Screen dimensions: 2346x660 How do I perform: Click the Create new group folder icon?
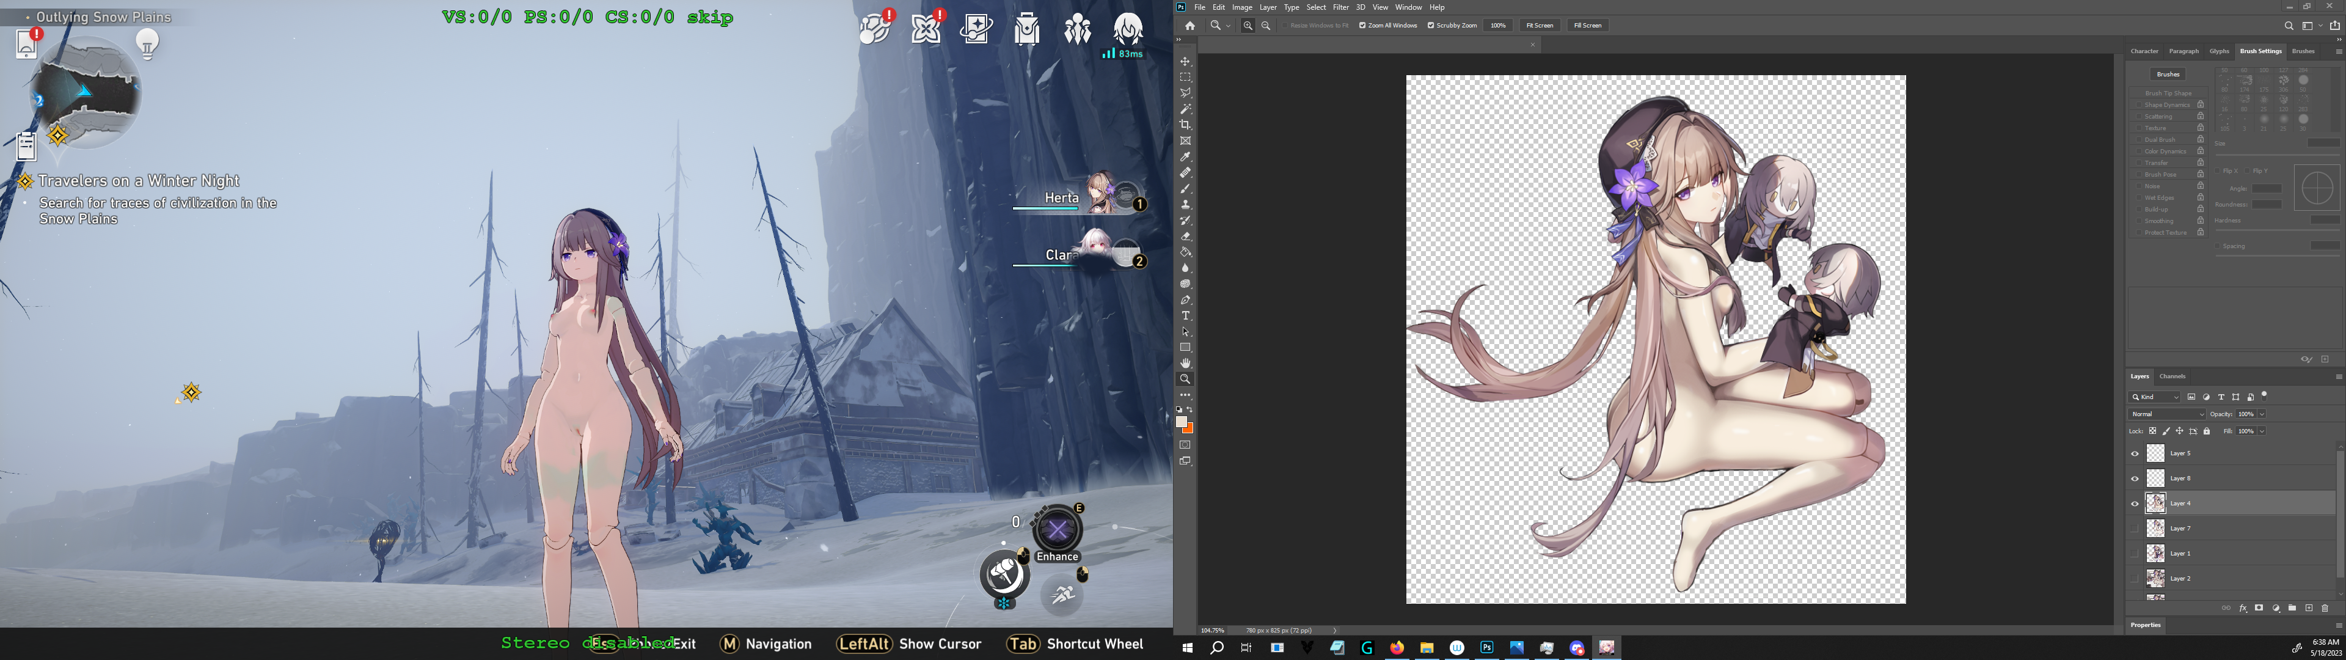click(x=2292, y=608)
